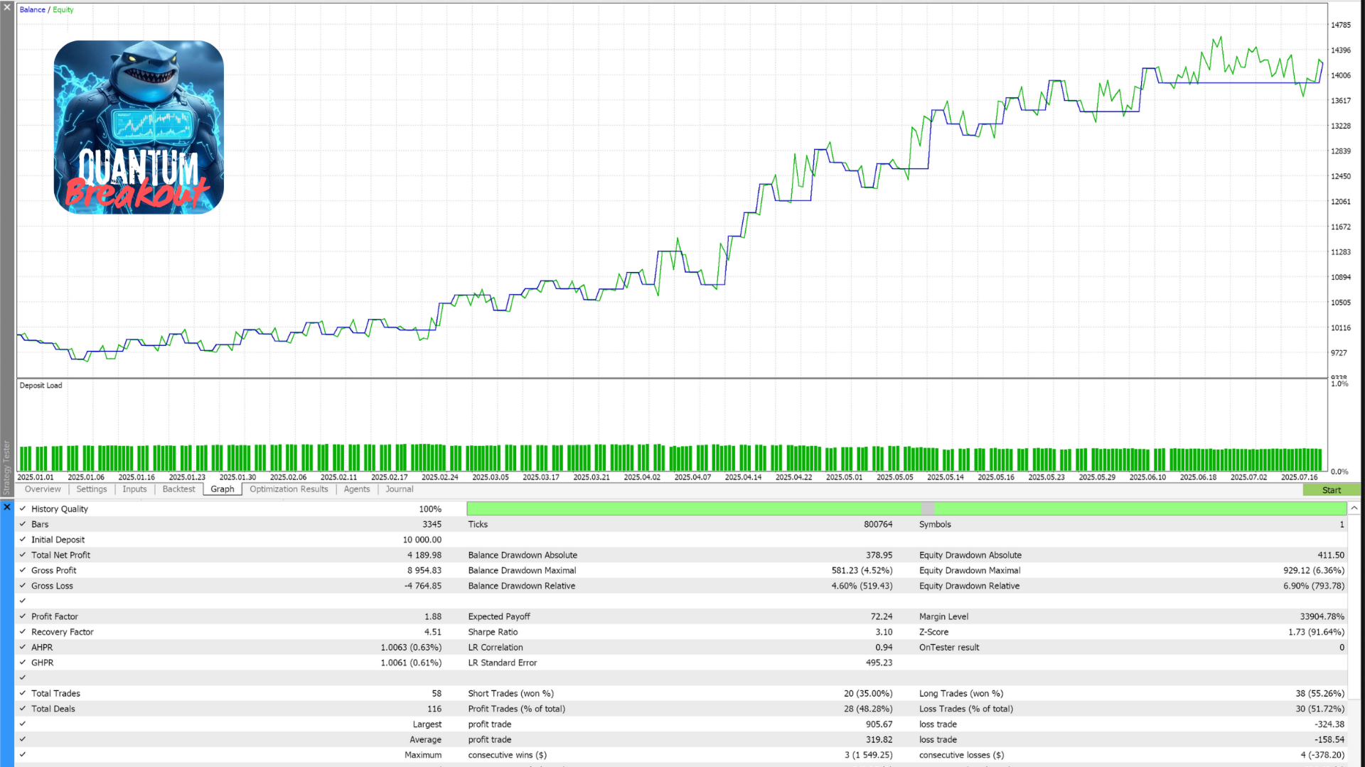Image resolution: width=1365 pixels, height=767 pixels.
Task: Toggle the Total Net Profit checkmark
Action: [23, 555]
